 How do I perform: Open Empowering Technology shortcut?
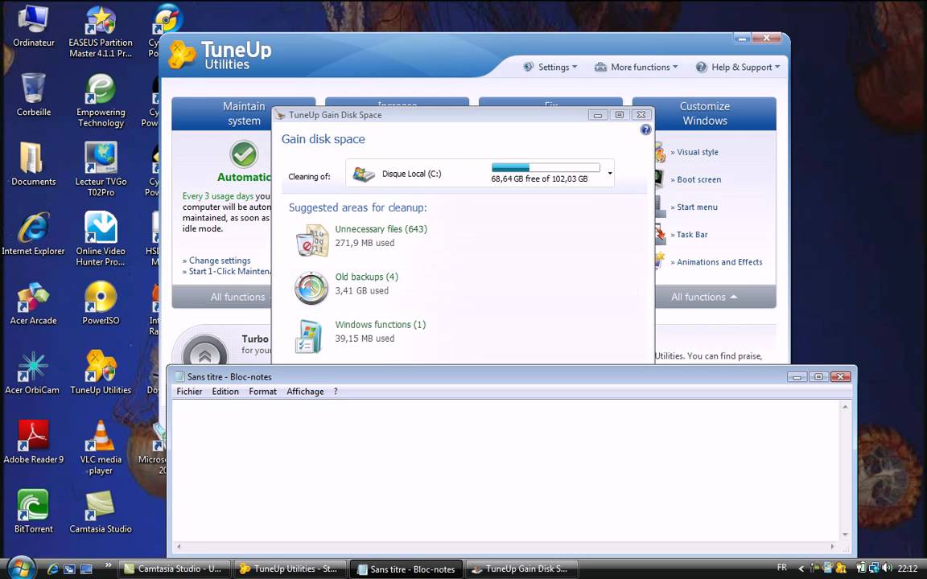coord(101,101)
